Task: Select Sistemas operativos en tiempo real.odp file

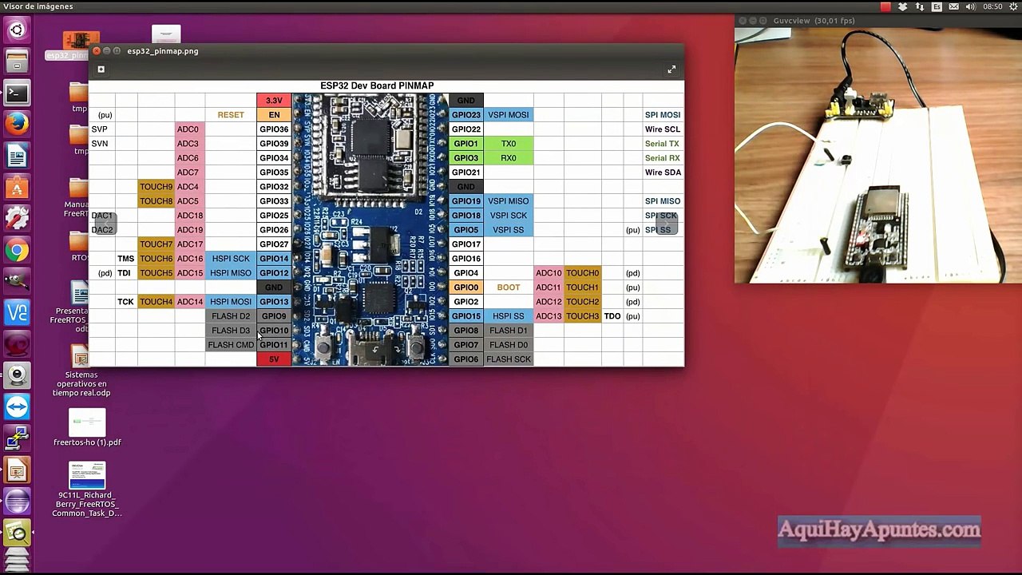Action: point(81,371)
